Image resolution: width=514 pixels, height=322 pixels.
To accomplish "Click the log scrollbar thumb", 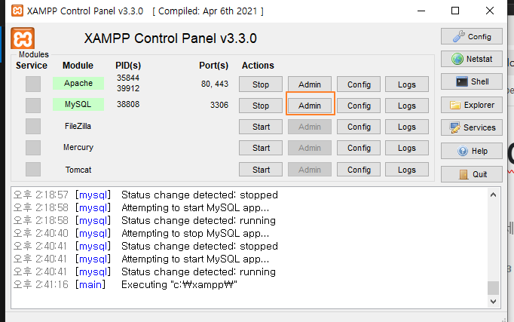I will tap(493, 288).
